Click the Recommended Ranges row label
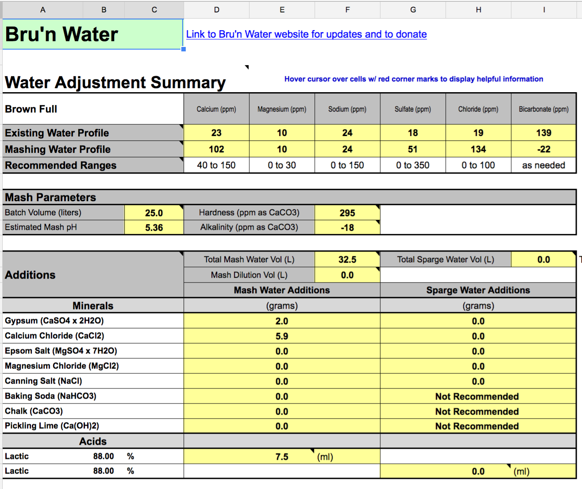582x489 pixels. coord(93,165)
